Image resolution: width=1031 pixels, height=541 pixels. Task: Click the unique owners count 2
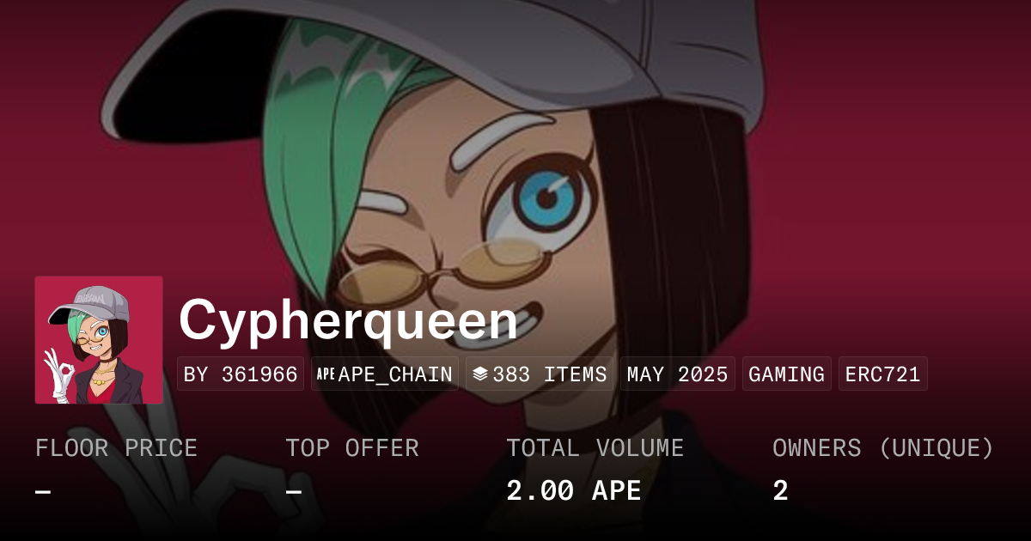click(780, 491)
